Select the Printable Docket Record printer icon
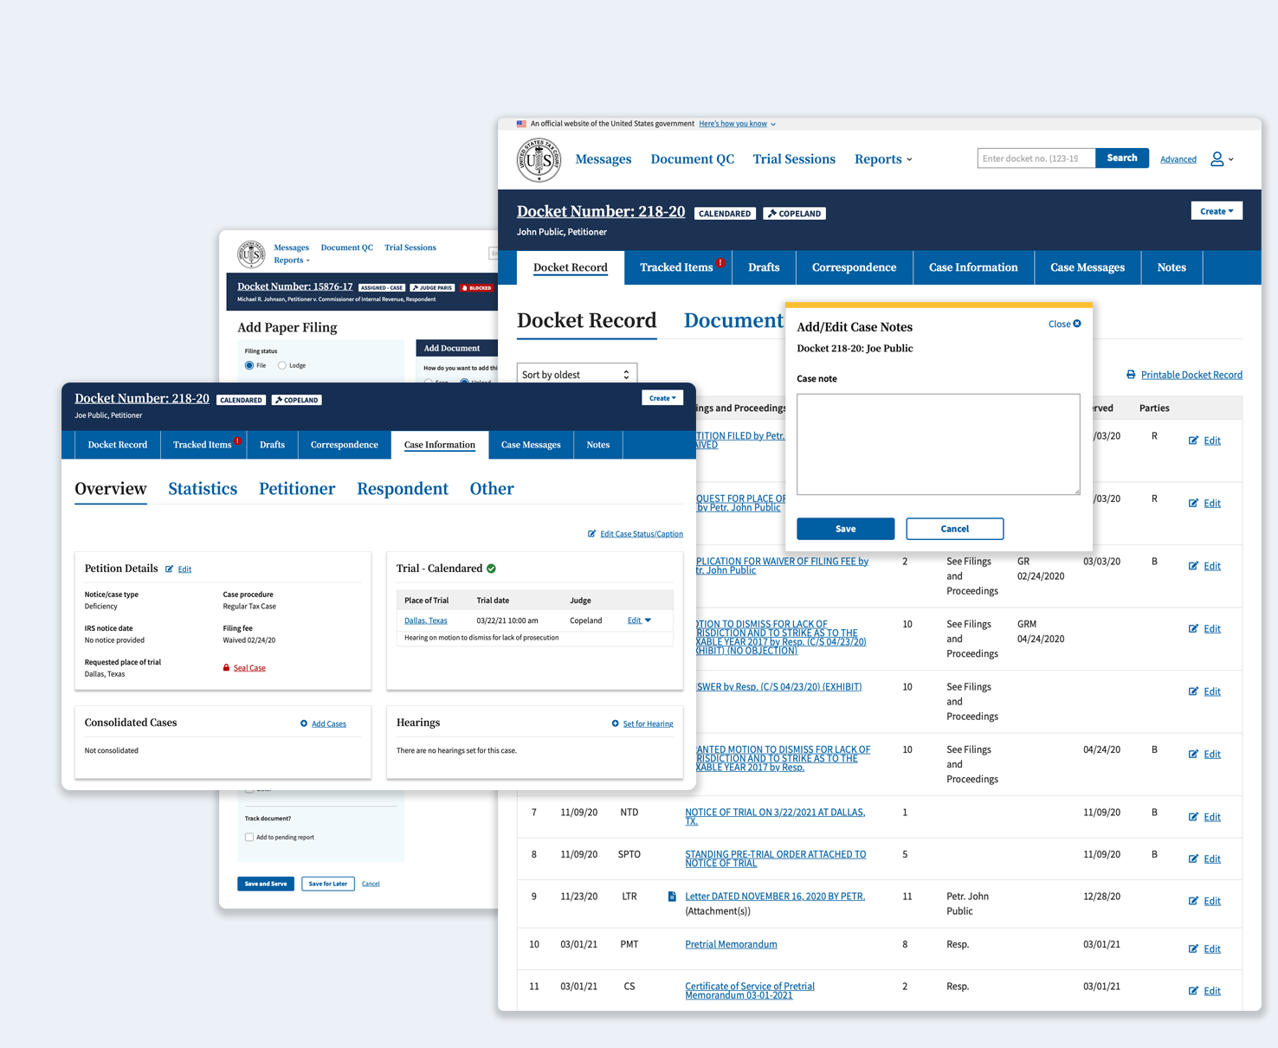 pyautogui.click(x=1131, y=374)
